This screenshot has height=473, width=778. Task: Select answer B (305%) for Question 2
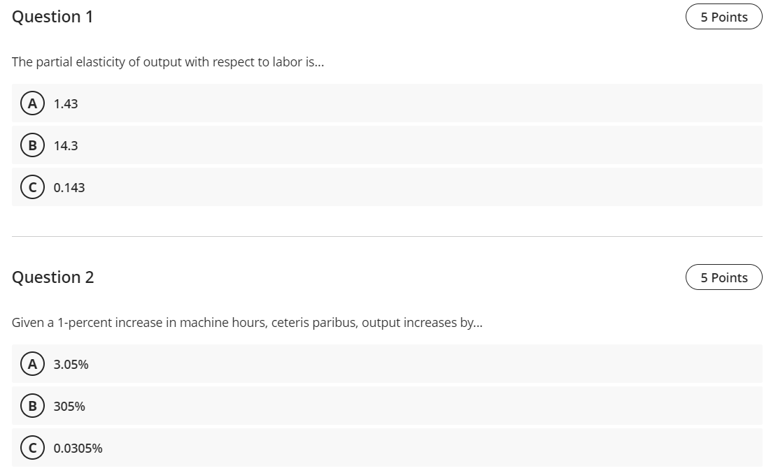click(32, 406)
